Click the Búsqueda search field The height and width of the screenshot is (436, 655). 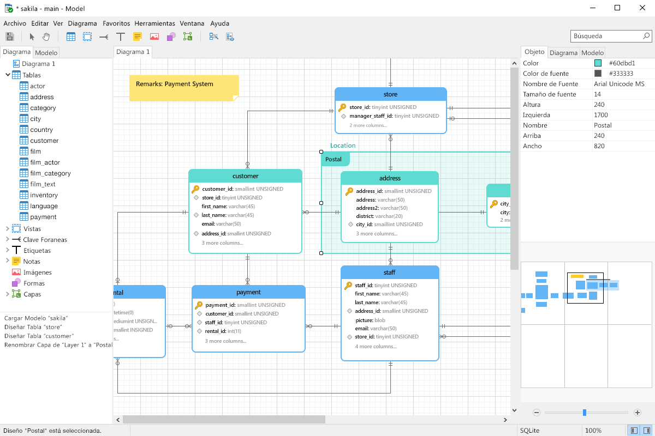[606, 36]
